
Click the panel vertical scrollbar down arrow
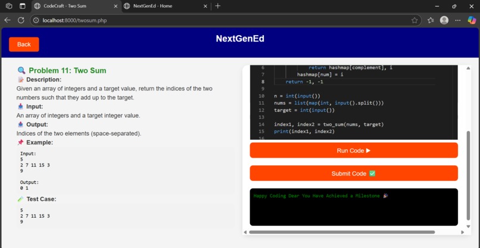[x=468, y=226]
